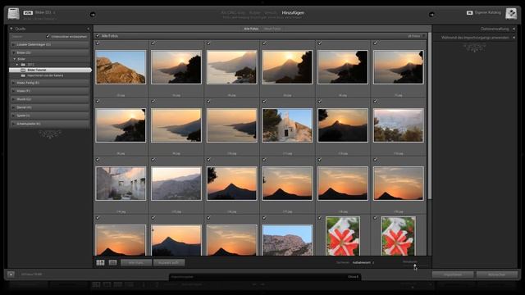
Task: Uncheck the blue sky rocky mountain photo in bottom row
Action: 264,218
